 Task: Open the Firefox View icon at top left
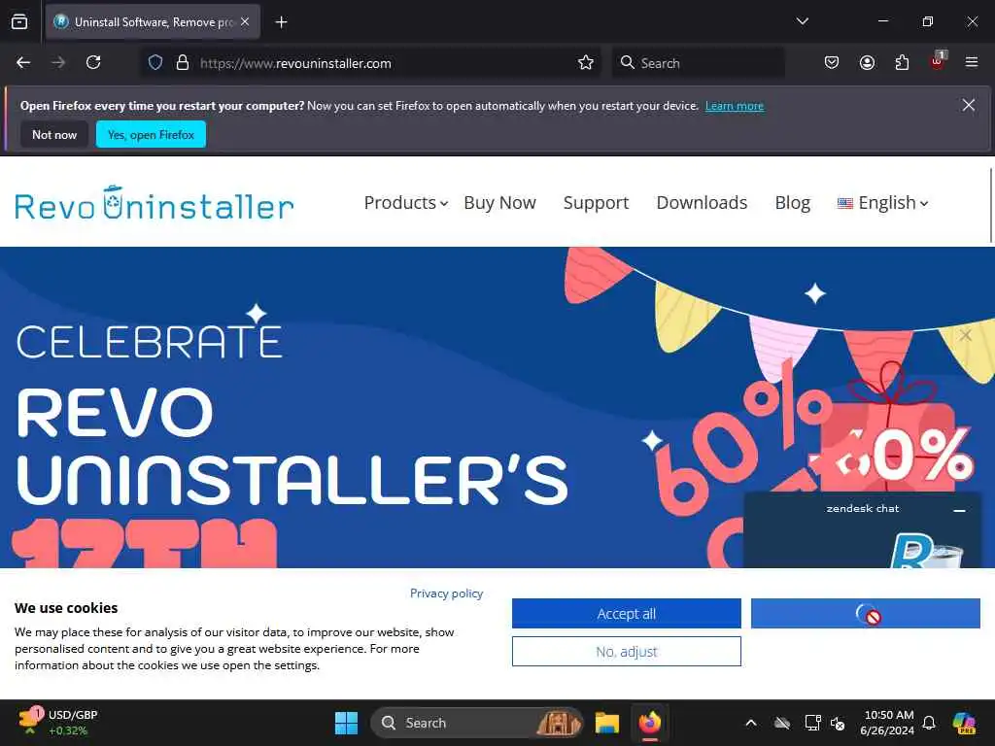(19, 21)
